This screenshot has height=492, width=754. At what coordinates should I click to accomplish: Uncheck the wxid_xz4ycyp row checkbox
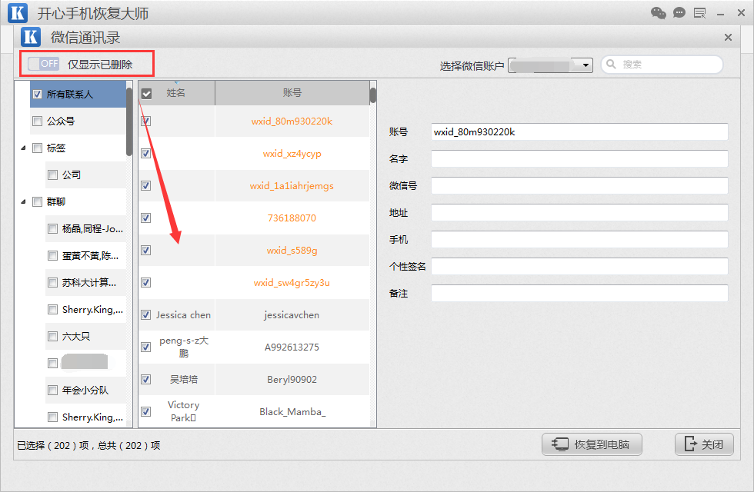pos(145,153)
